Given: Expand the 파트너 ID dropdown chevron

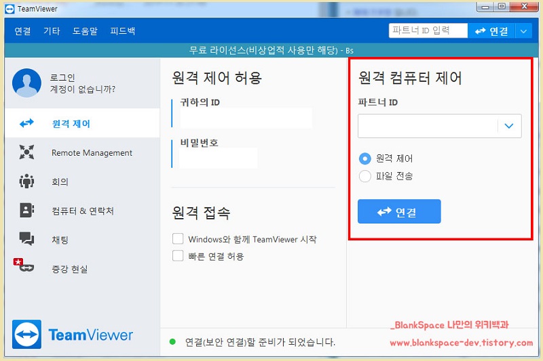Looking at the screenshot, I should coord(508,126).
